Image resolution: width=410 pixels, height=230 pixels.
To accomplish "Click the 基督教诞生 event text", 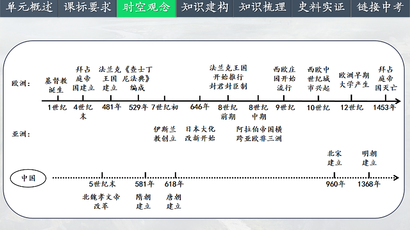I will [56, 85].
